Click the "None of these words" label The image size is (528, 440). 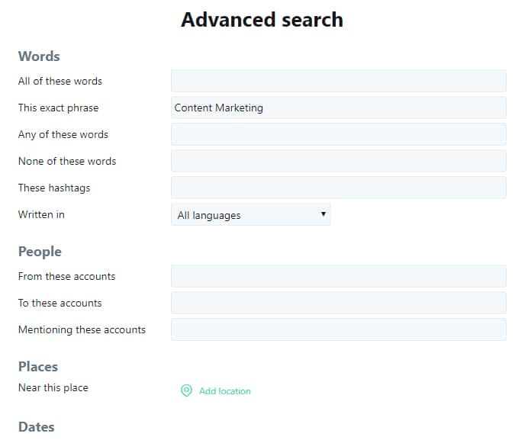click(x=67, y=161)
